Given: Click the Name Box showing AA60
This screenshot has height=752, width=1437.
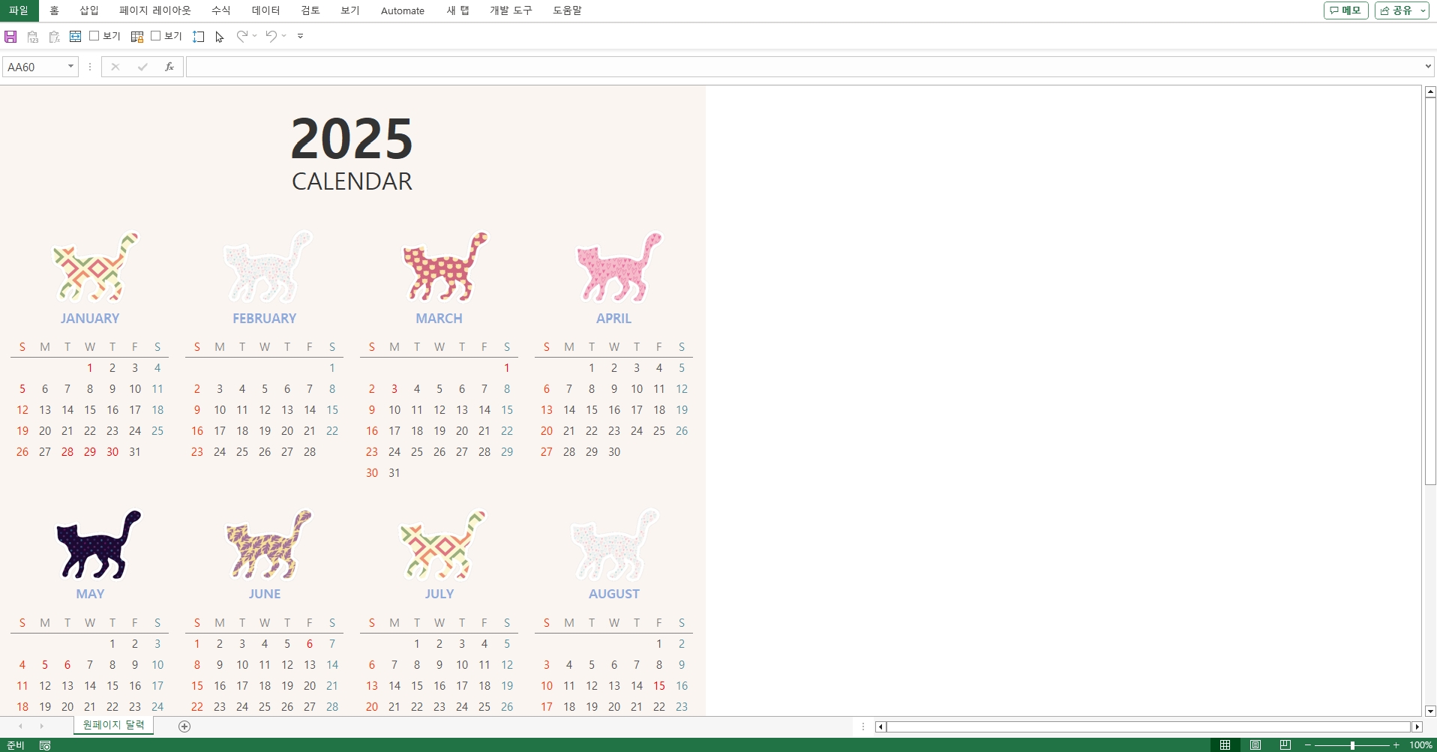Looking at the screenshot, I should pyautogui.click(x=35, y=67).
